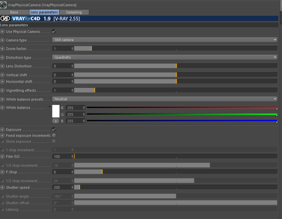Image resolution: width=282 pixels, height=219 pixels.
Task: Click the R value field 255
Action: click(74, 108)
